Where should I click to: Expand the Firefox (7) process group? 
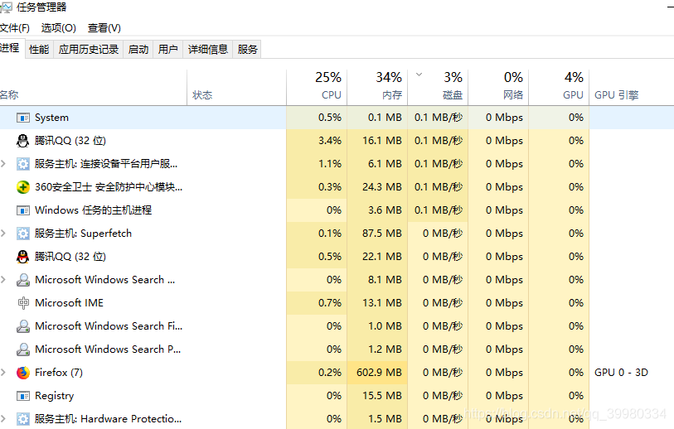(x=3, y=373)
